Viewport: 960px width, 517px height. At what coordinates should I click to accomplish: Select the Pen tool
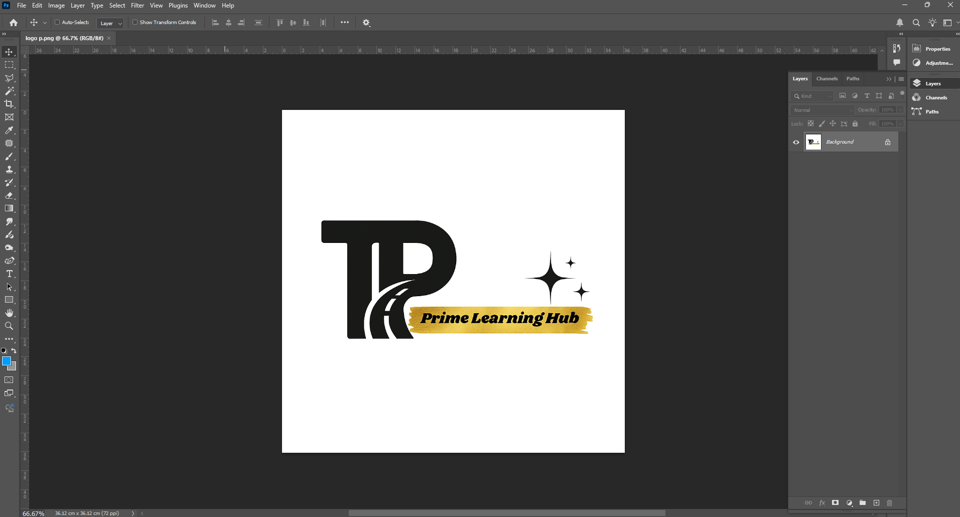[9, 261]
